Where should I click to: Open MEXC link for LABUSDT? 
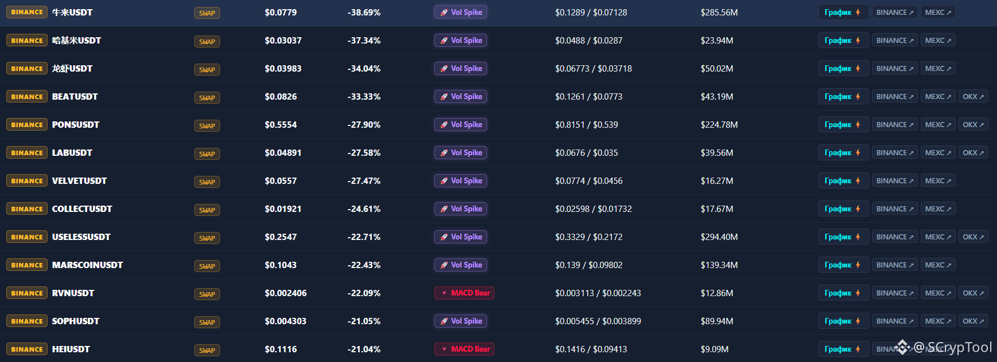point(937,153)
